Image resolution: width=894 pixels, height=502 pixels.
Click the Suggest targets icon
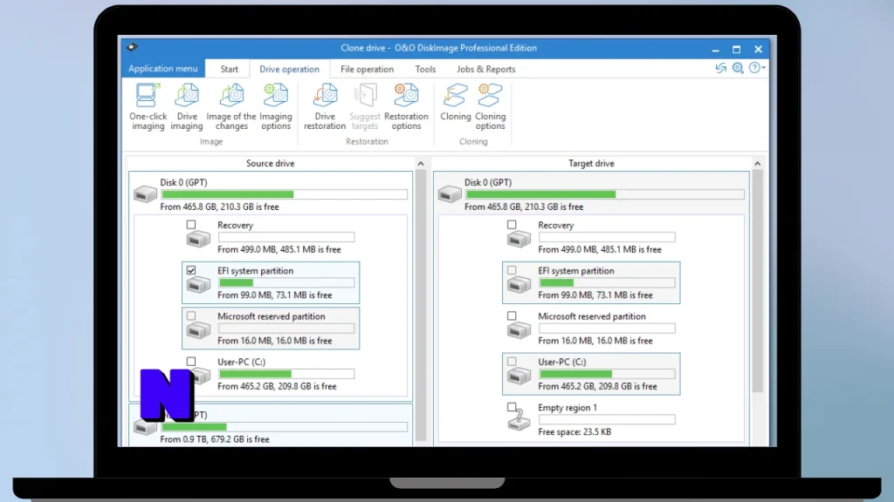(x=365, y=96)
